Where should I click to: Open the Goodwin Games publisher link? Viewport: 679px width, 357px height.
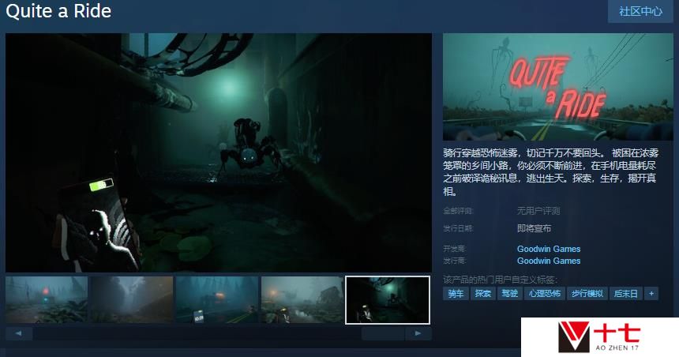pyautogui.click(x=549, y=261)
